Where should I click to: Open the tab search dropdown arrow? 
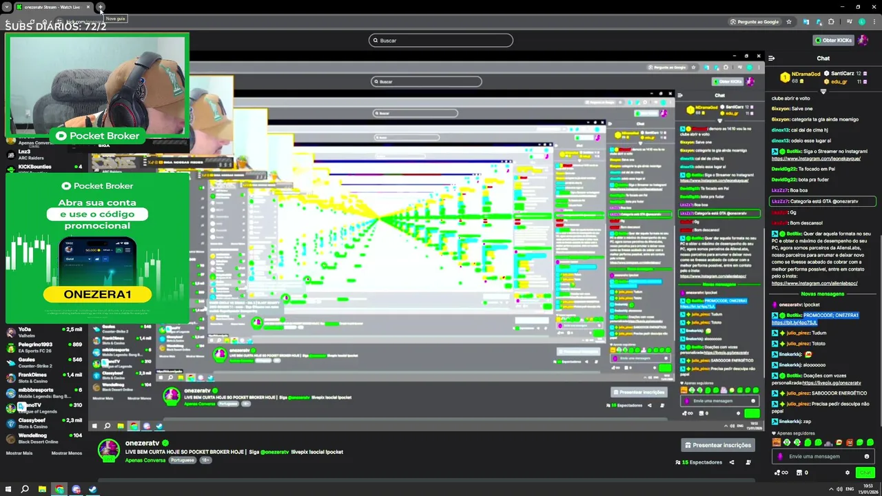[7, 7]
